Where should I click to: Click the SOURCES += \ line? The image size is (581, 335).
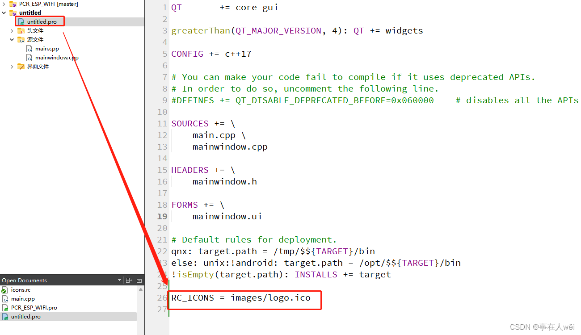point(203,123)
